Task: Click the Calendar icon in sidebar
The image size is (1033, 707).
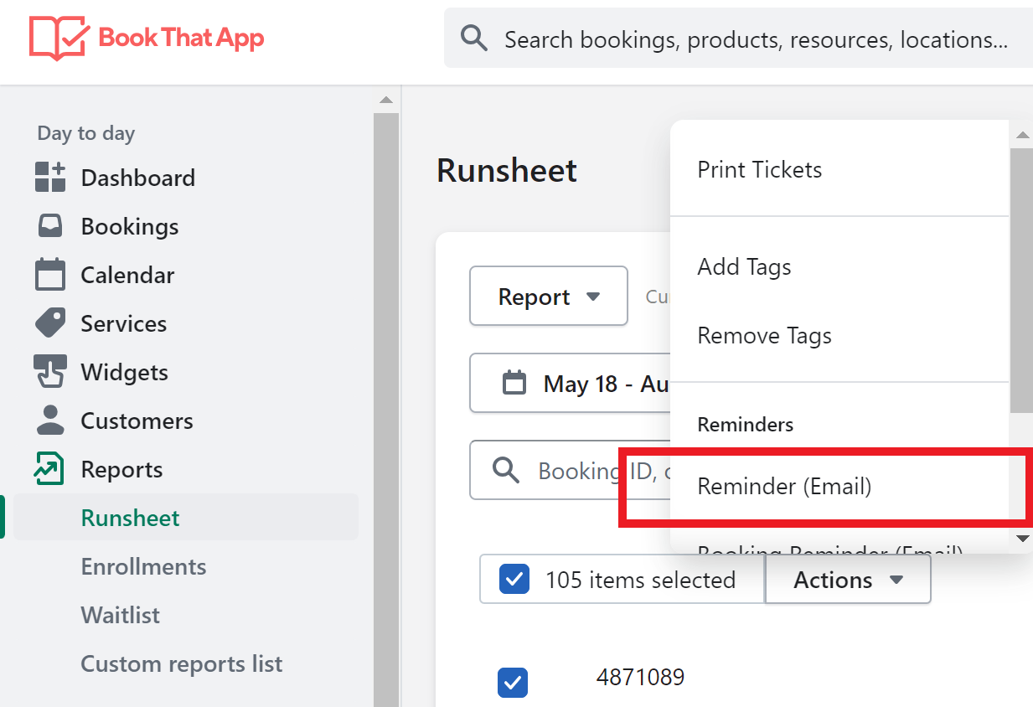Action: (50, 275)
